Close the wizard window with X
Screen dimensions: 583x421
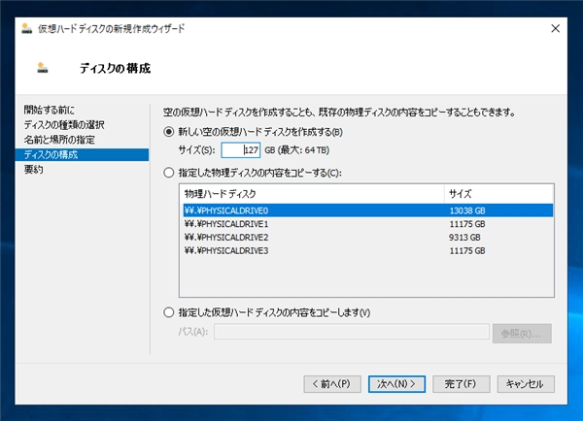tap(556, 28)
